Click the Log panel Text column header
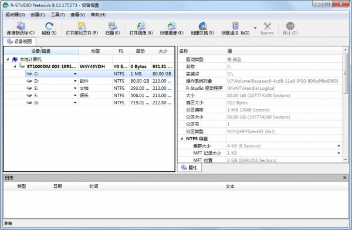The height and width of the screenshot is (230, 352). click(230, 186)
